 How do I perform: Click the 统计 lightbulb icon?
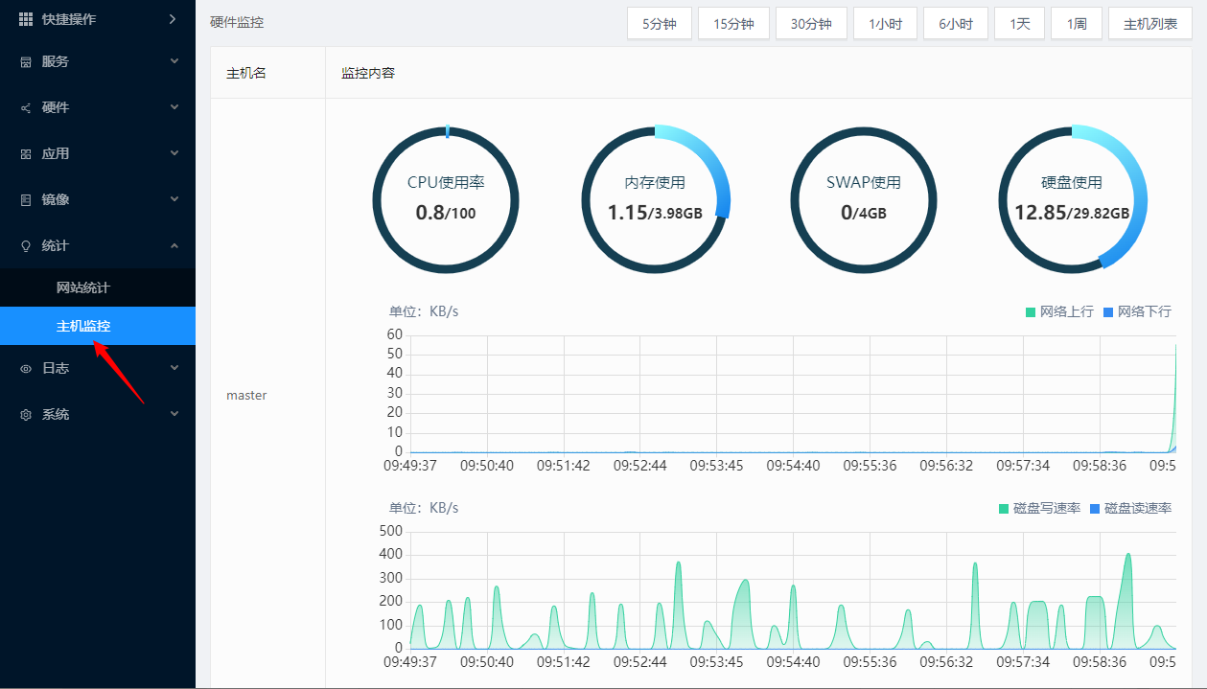tap(26, 245)
